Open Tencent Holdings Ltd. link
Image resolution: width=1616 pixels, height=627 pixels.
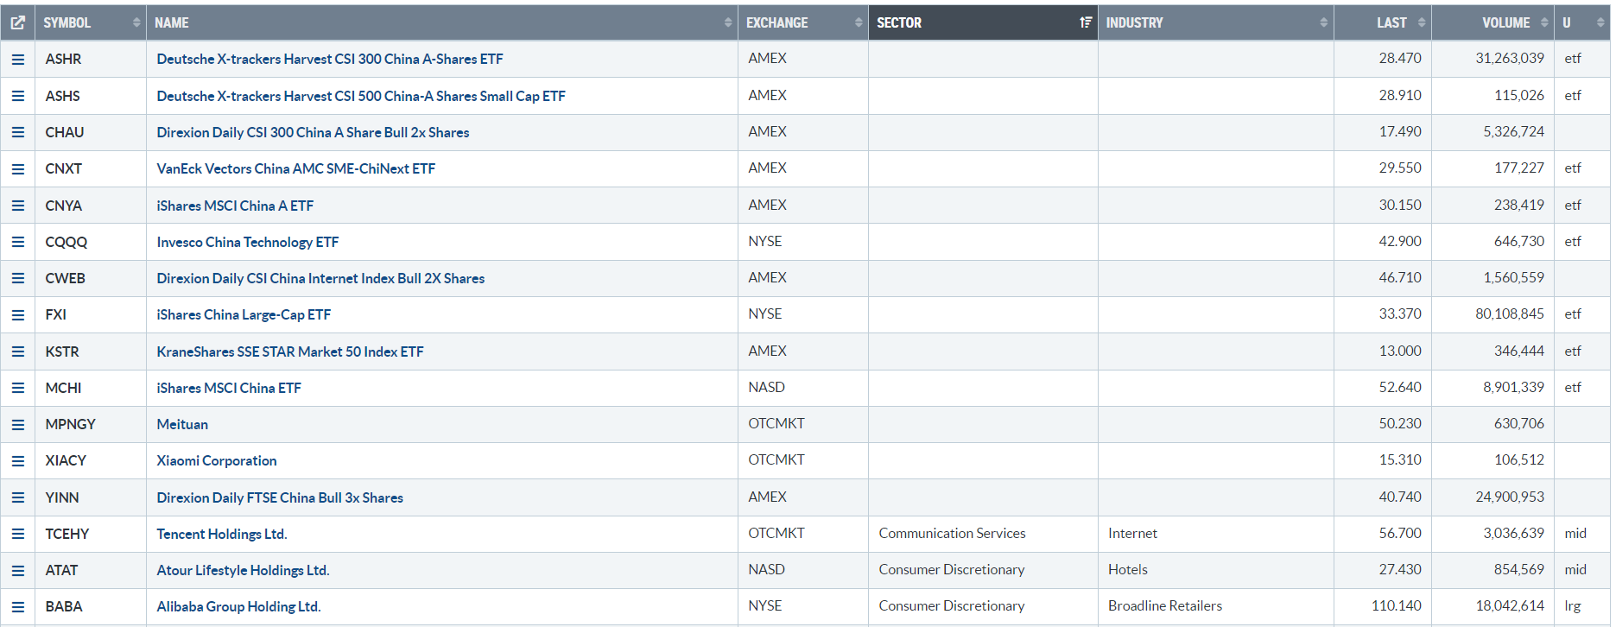222,534
